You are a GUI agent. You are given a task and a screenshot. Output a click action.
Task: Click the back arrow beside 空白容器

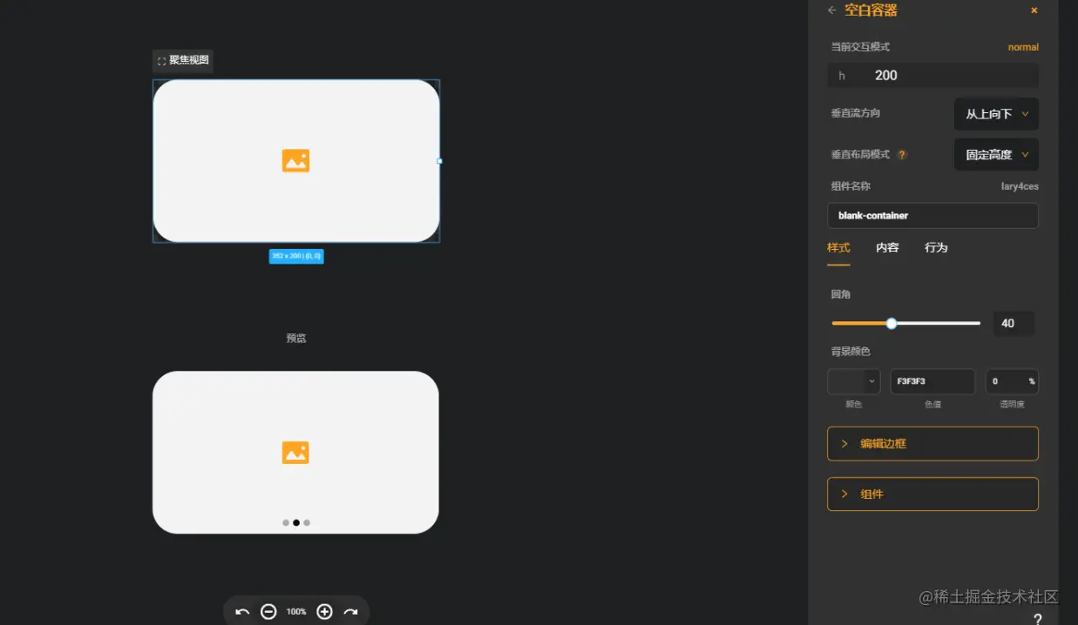click(831, 10)
